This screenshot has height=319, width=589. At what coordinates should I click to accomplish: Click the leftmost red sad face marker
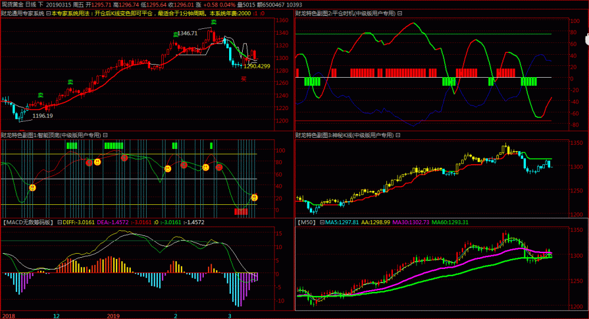tap(89, 162)
